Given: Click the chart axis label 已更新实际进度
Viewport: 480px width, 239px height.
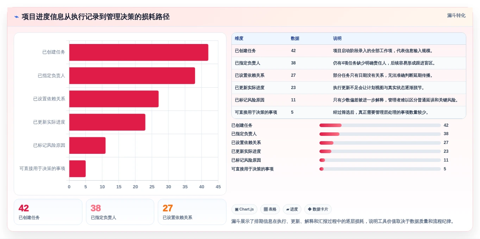Looking at the screenshot, I should [49, 122].
